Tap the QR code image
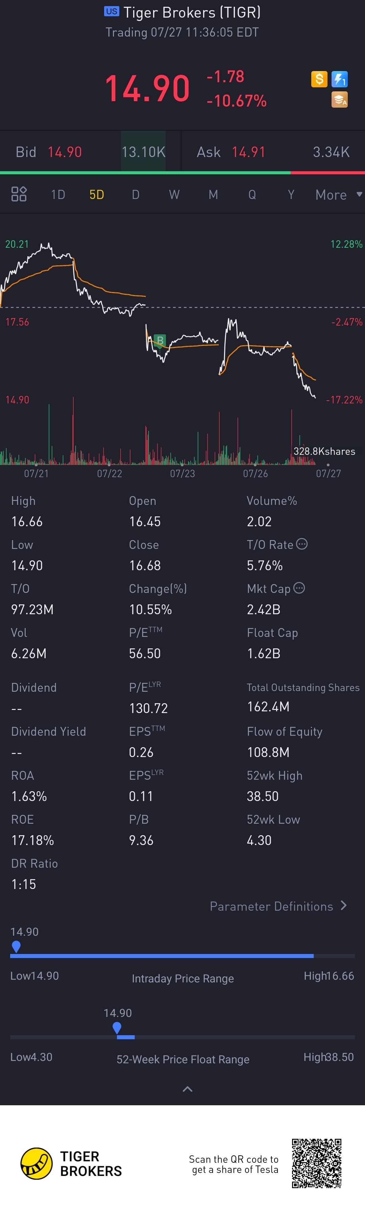The width and height of the screenshot is (365, 1222). [317, 1163]
